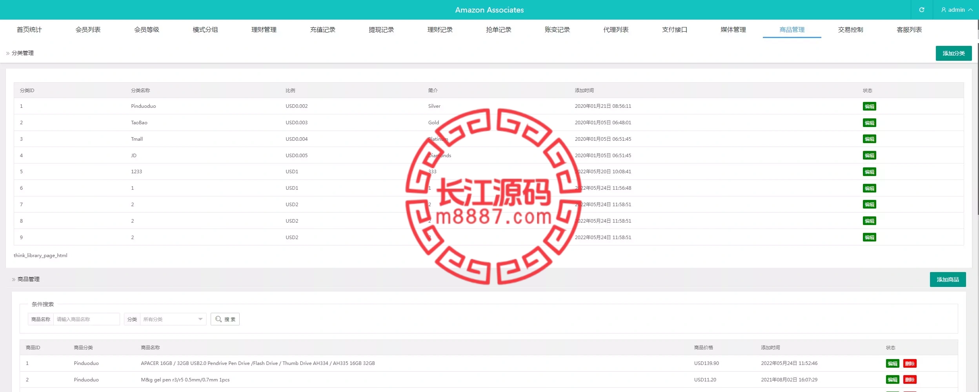Delete the APACER 16GB product row

(910, 363)
